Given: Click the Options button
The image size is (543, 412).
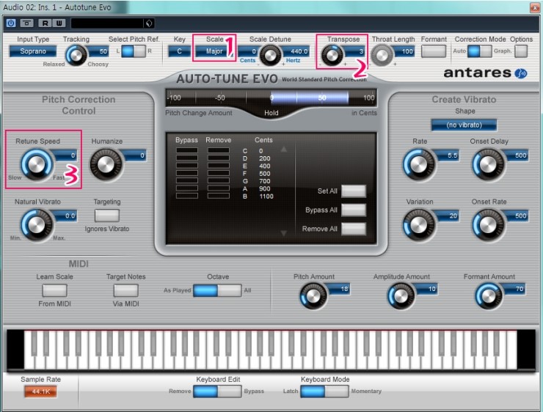Looking at the screenshot, I should tap(521, 51).
